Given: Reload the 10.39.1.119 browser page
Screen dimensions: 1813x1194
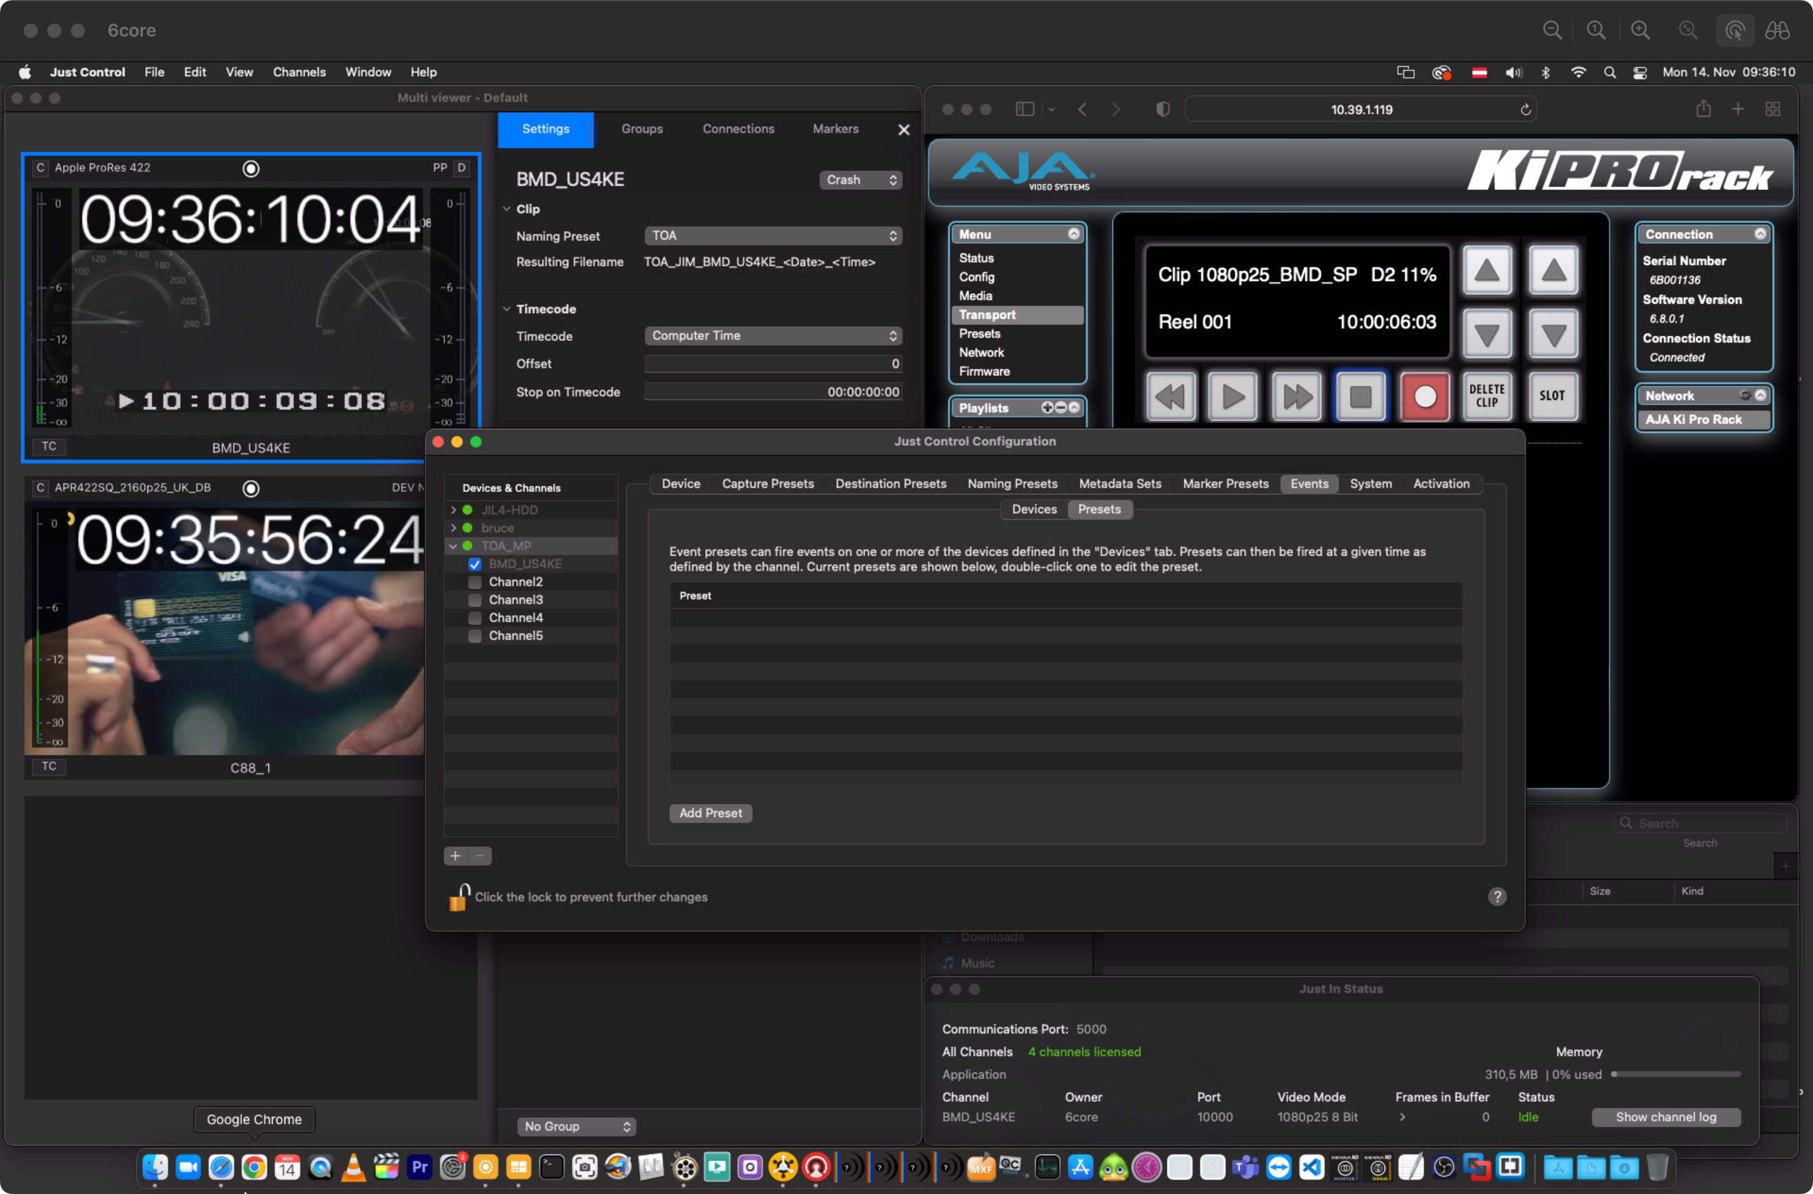Looking at the screenshot, I should (1525, 110).
